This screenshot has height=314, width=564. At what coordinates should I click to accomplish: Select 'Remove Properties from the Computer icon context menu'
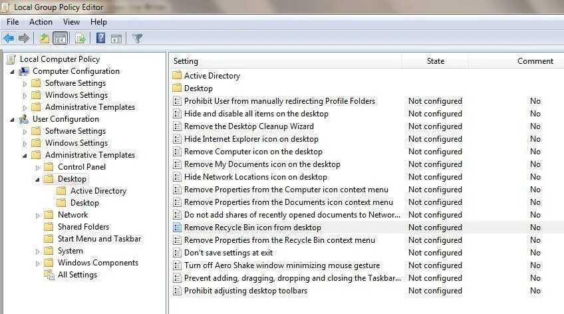pos(286,190)
